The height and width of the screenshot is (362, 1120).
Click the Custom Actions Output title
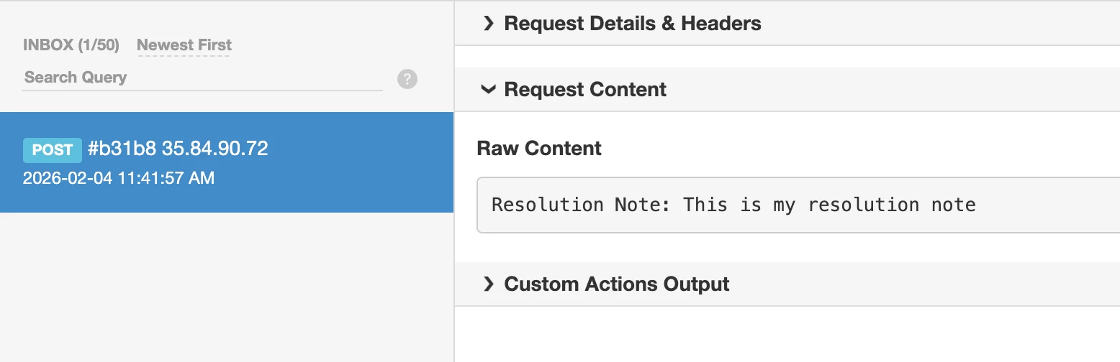point(616,284)
